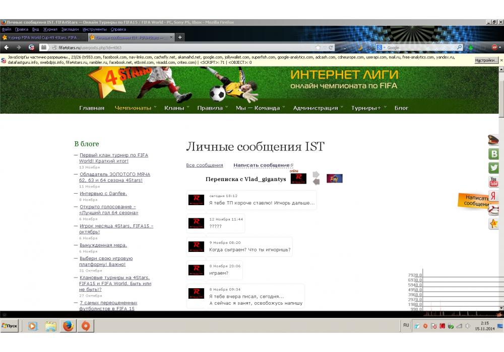This screenshot has width=504, height=352.
Task: Click the NoScript Настройки… button
Action: pos(486,60)
